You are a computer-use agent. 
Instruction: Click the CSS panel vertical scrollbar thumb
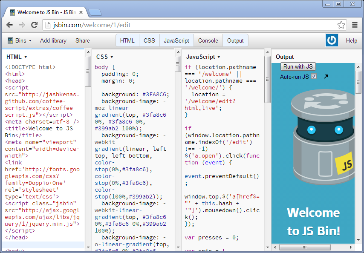pos(178,64)
